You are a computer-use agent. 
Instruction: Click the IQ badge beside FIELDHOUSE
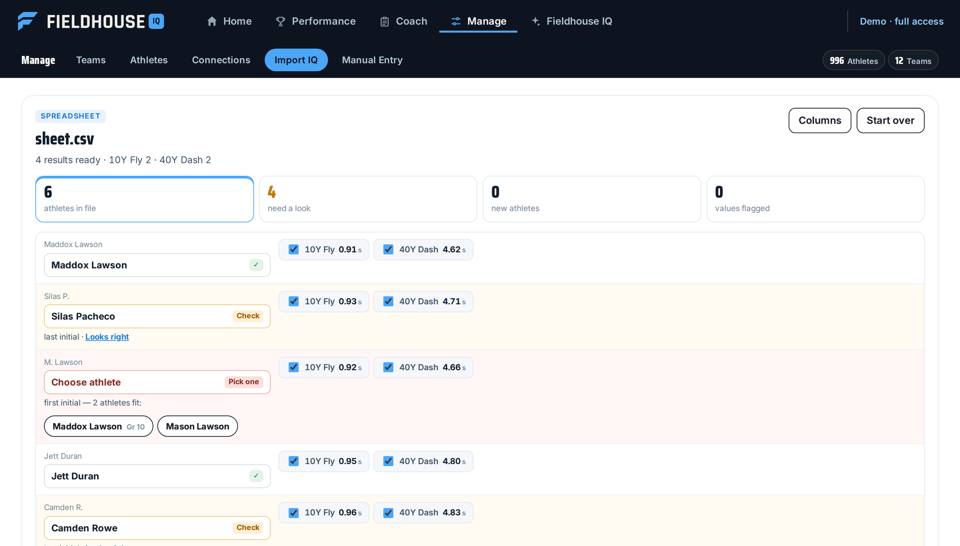click(x=156, y=21)
